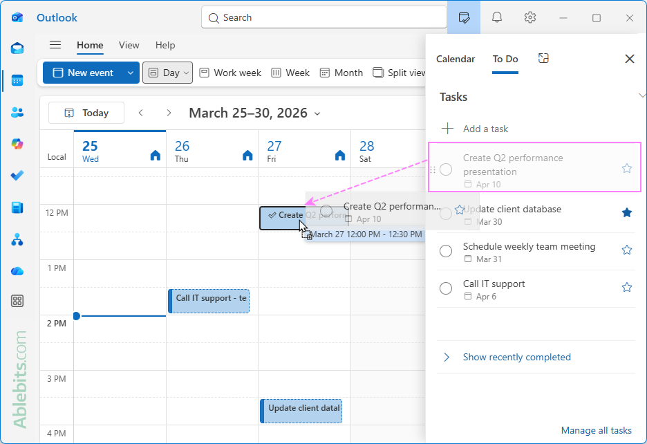647x444 pixels.
Task: Launch Copilot from the sidebar
Action: (x=17, y=143)
